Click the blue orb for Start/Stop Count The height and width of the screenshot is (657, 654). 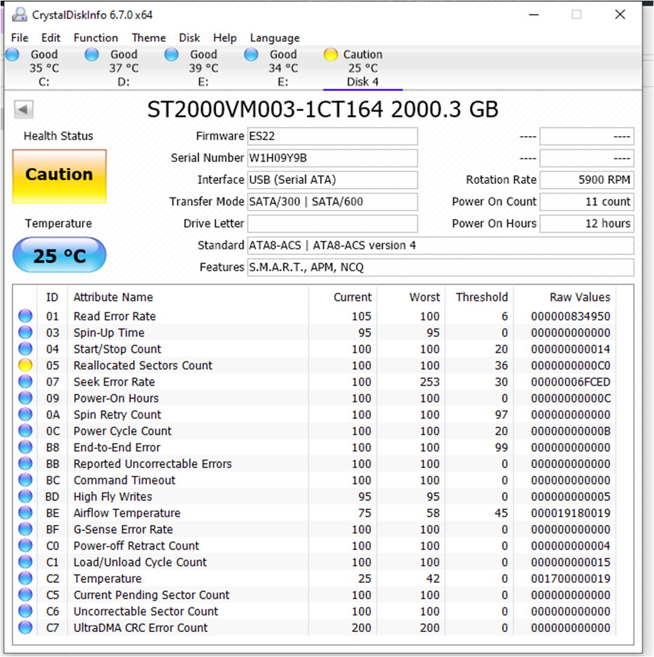click(x=26, y=349)
